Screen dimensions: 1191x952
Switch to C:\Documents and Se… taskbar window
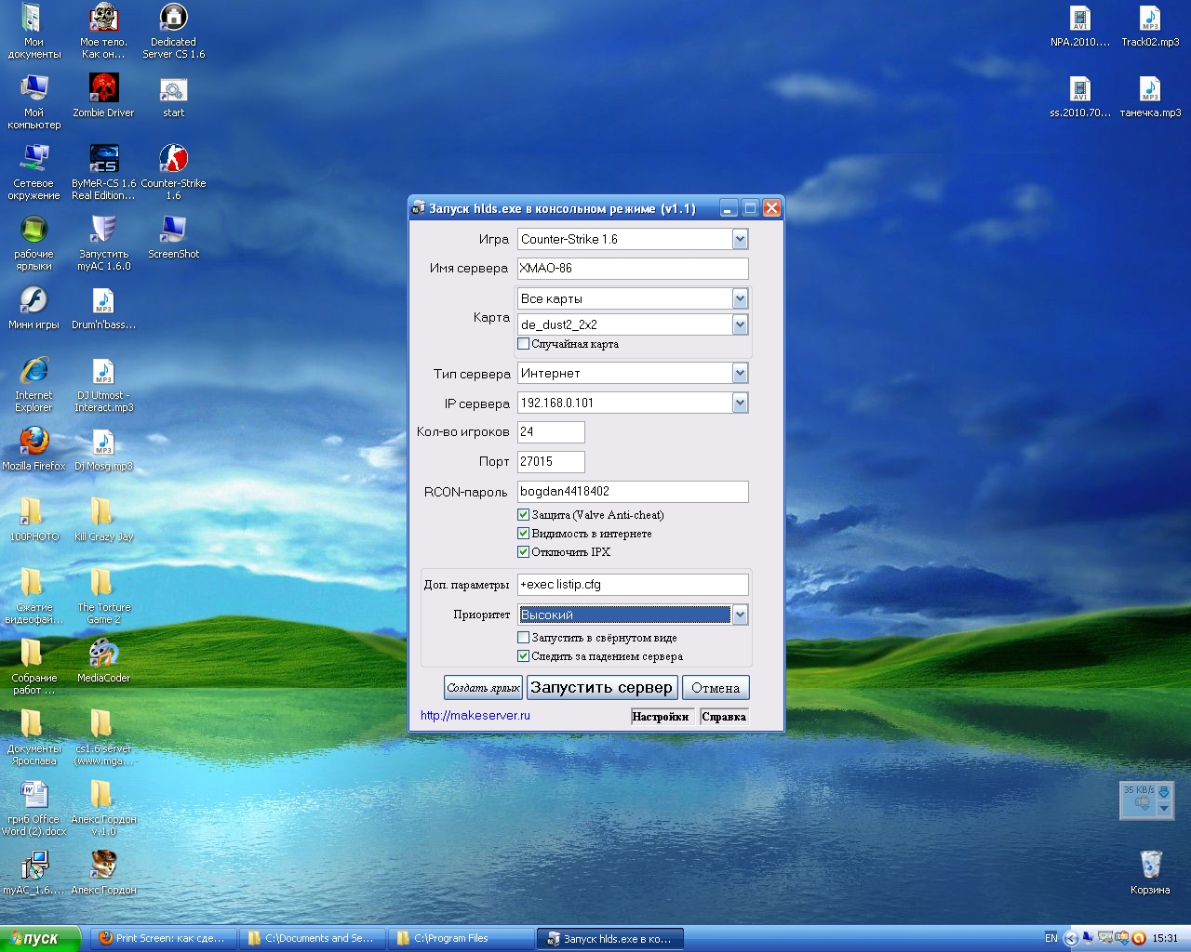313,939
